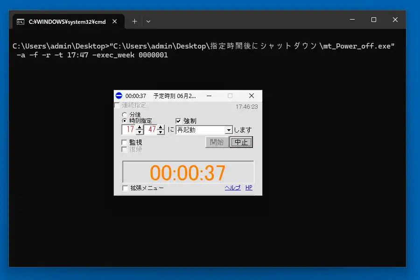Click the minute input field showing 47
The image size is (420, 280).
[151, 130]
